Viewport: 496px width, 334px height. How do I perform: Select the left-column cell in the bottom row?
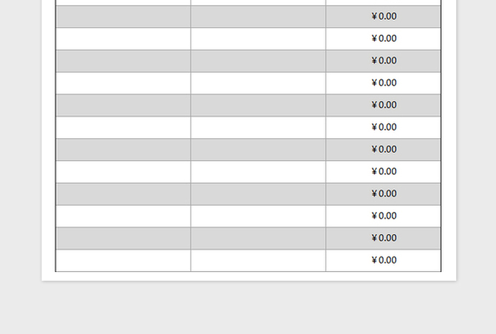pyautogui.click(x=123, y=260)
